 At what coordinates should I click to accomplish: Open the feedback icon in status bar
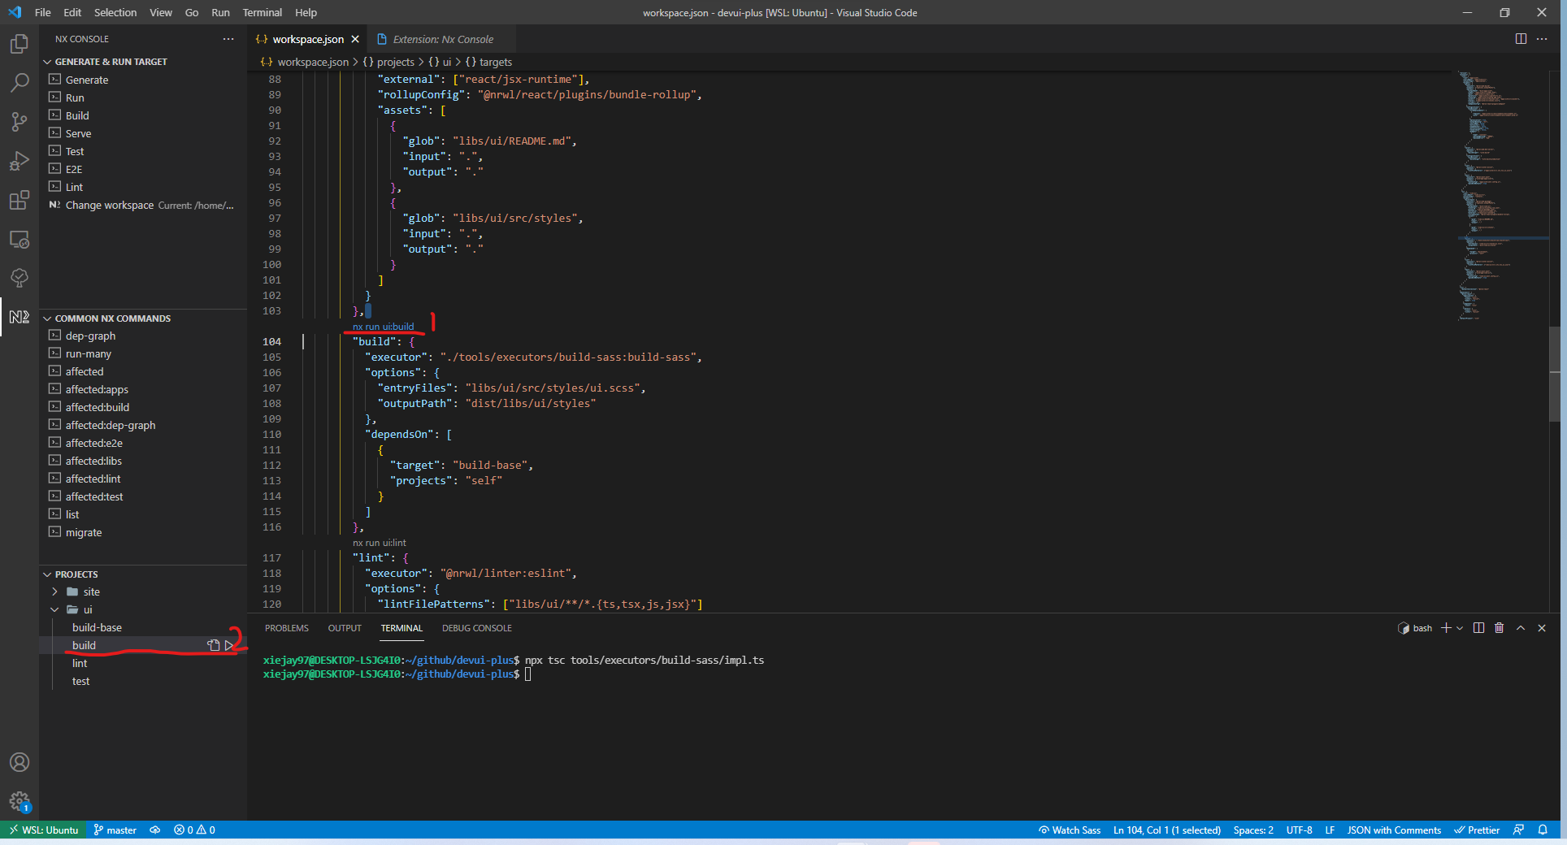[1518, 830]
